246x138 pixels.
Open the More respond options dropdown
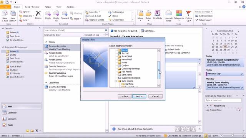tap(75, 19)
